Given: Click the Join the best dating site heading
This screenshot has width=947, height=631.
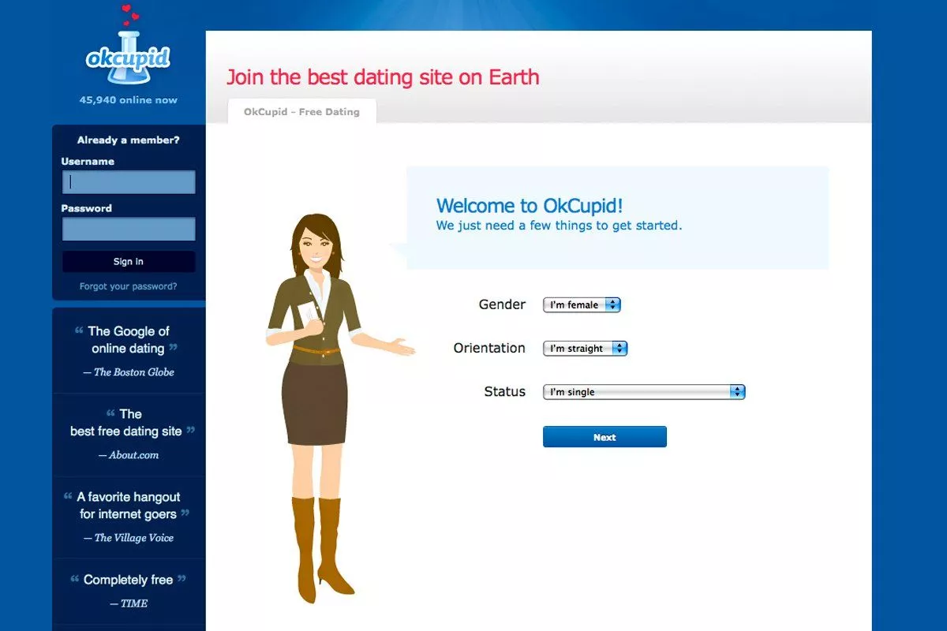Looking at the screenshot, I should 383,77.
